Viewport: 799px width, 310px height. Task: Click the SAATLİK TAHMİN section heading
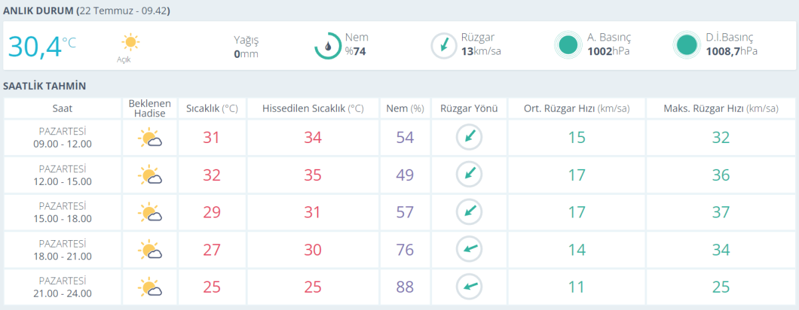(45, 86)
